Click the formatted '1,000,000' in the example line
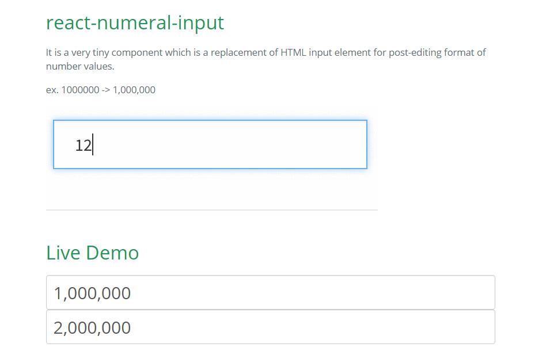546x355 pixels. [134, 90]
